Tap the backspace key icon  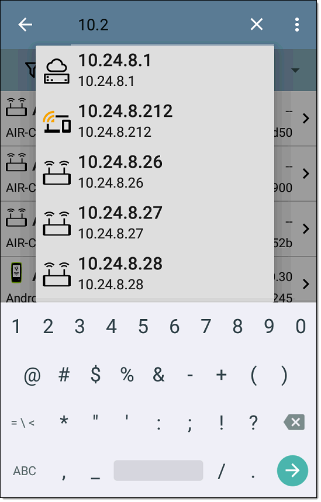[295, 423]
